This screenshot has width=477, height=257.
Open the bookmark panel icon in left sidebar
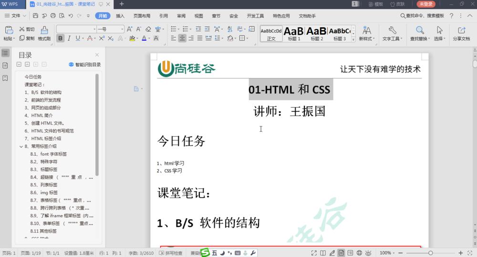5,77
